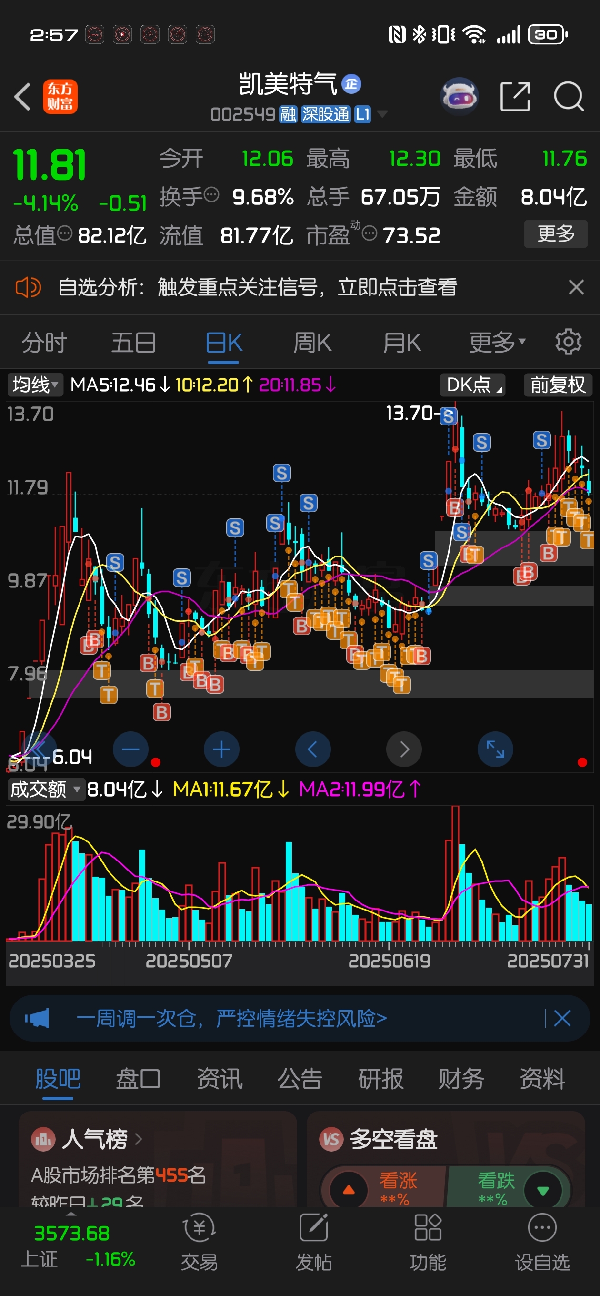
Task: Move chart left with arrow button
Action: [313, 749]
